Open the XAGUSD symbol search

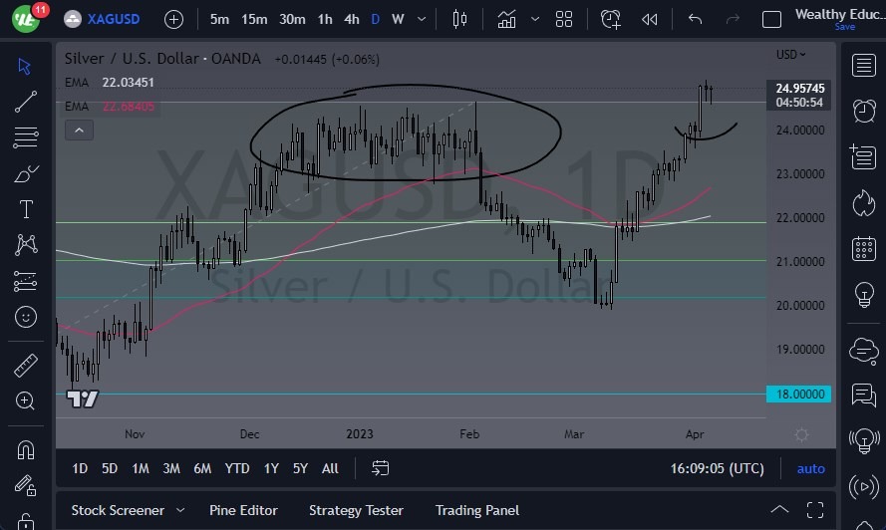(102, 19)
